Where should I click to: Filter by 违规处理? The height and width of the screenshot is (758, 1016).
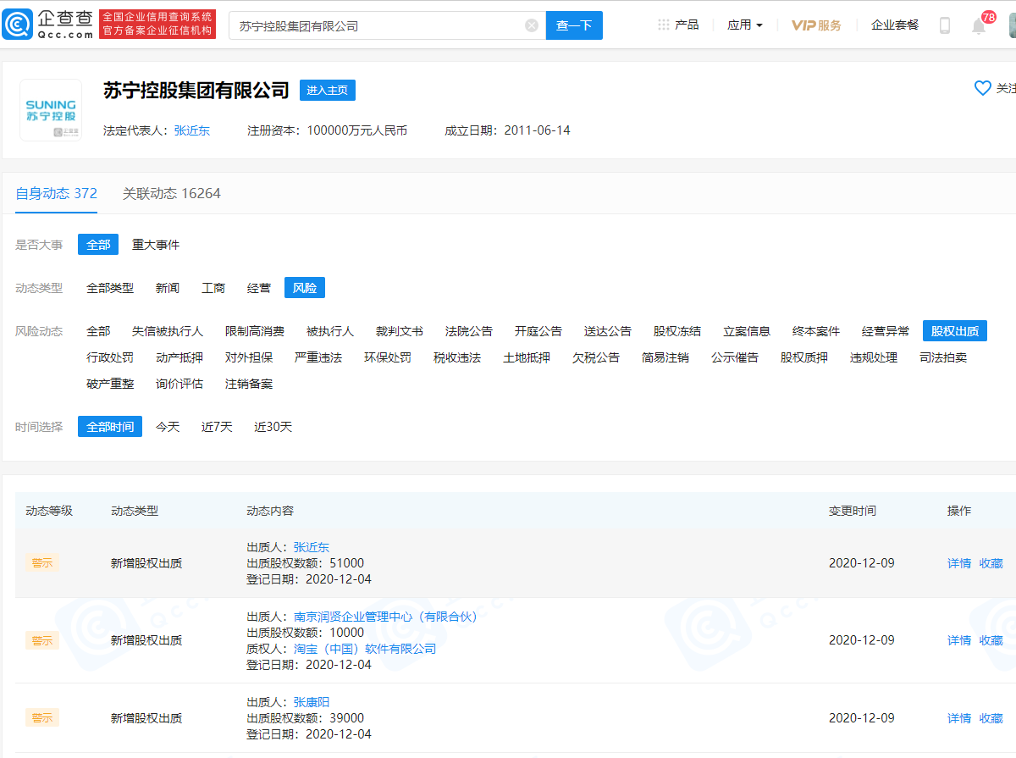[x=874, y=357]
